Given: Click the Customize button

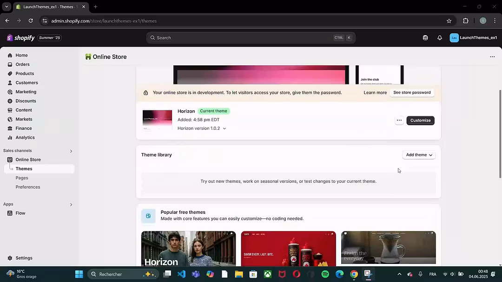Looking at the screenshot, I should [420, 120].
